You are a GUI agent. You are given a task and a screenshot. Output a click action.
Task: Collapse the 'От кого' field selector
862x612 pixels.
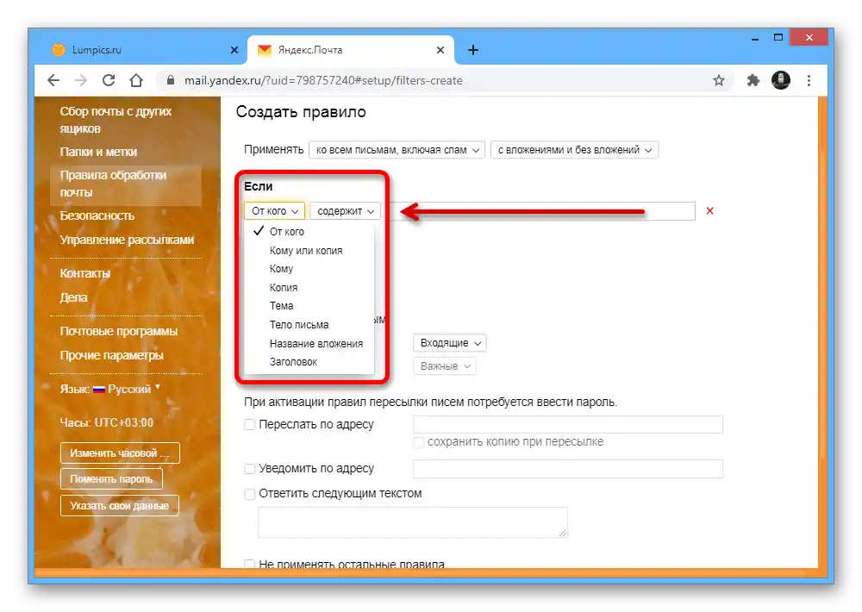pos(274,211)
